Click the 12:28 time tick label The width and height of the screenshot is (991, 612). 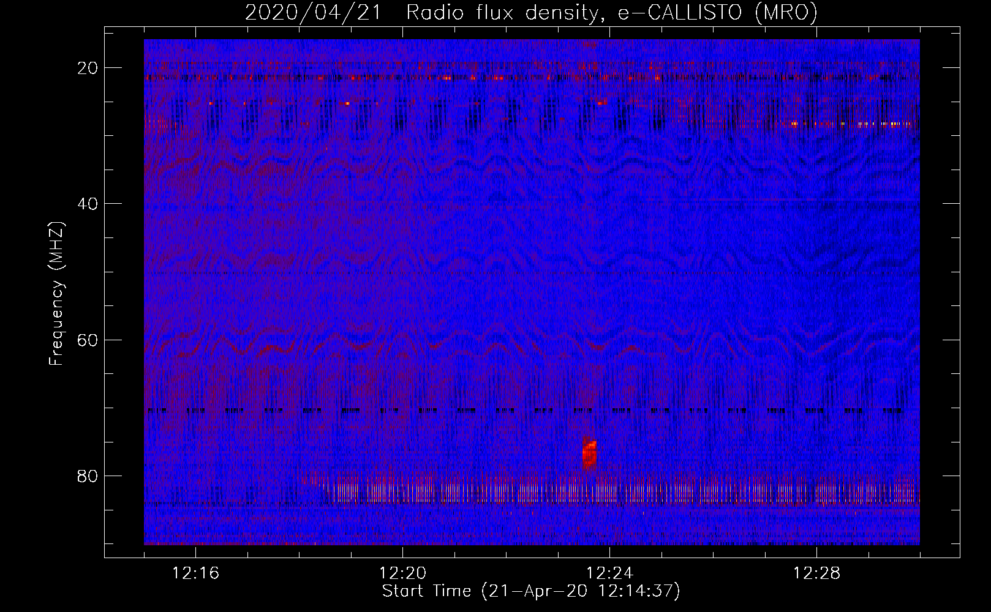pos(816,573)
